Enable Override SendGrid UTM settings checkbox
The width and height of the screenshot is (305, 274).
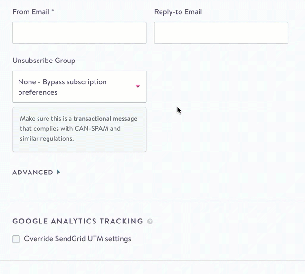(16, 239)
